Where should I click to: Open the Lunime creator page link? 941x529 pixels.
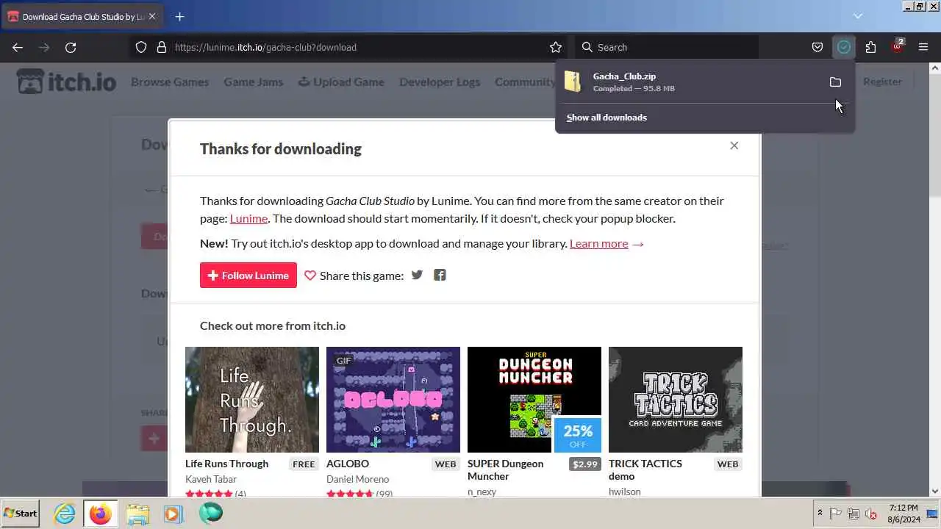(x=248, y=218)
